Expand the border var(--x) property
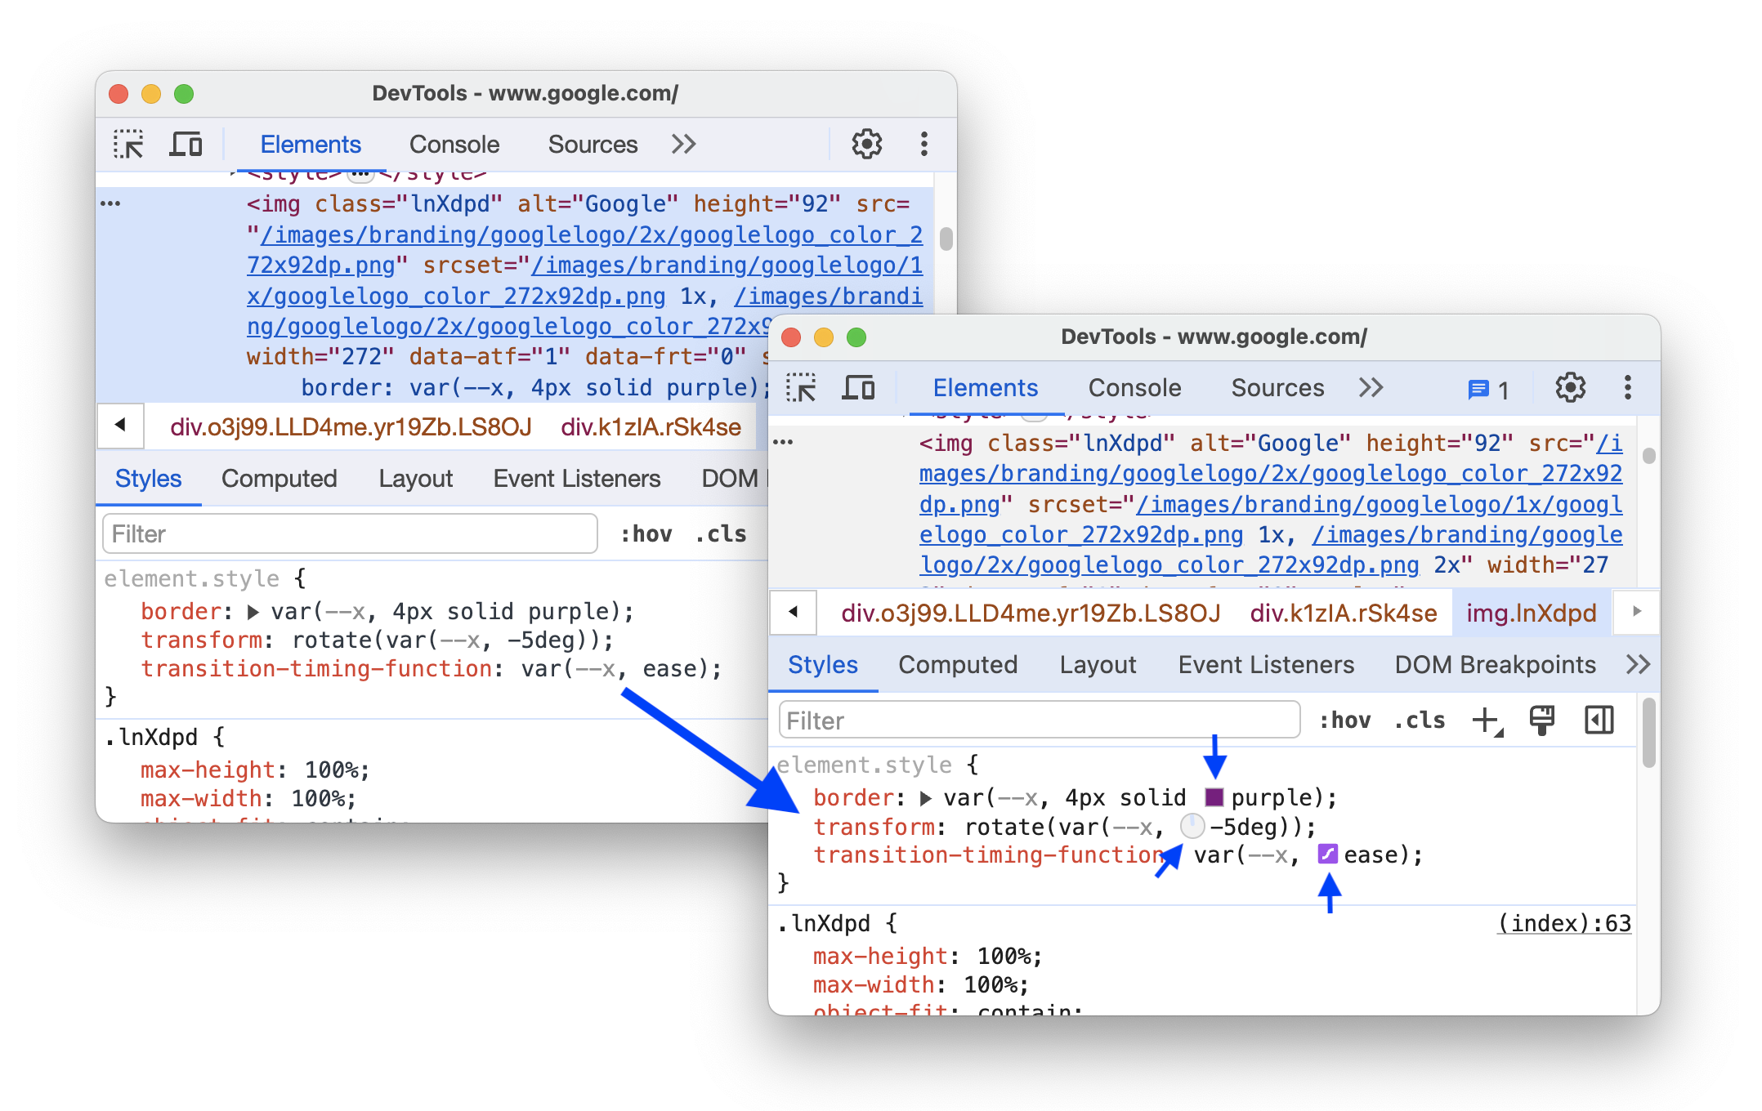Screen dimensions: 1762x1111 click(x=918, y=796)
